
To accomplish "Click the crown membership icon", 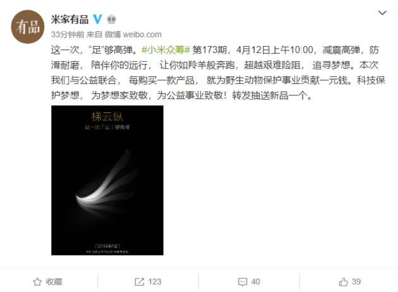I will [111, 20].
